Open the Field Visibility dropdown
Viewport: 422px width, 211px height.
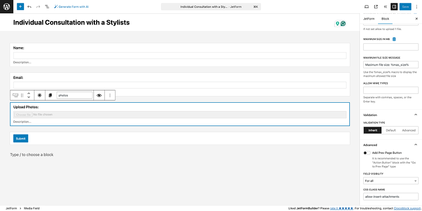coord(391,181)
